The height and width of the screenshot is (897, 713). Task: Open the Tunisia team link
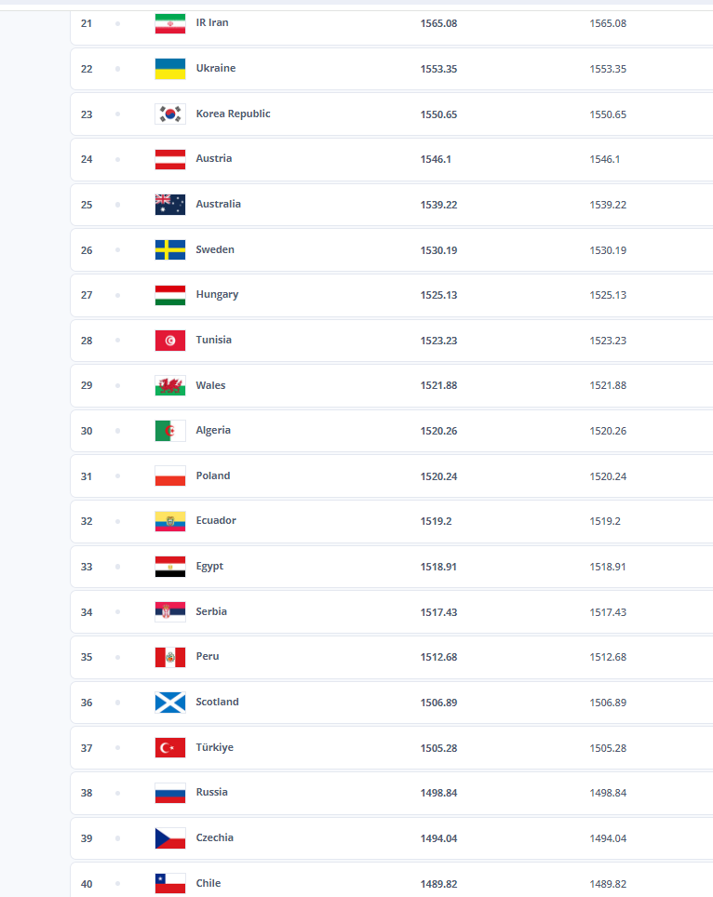point(213,341)
